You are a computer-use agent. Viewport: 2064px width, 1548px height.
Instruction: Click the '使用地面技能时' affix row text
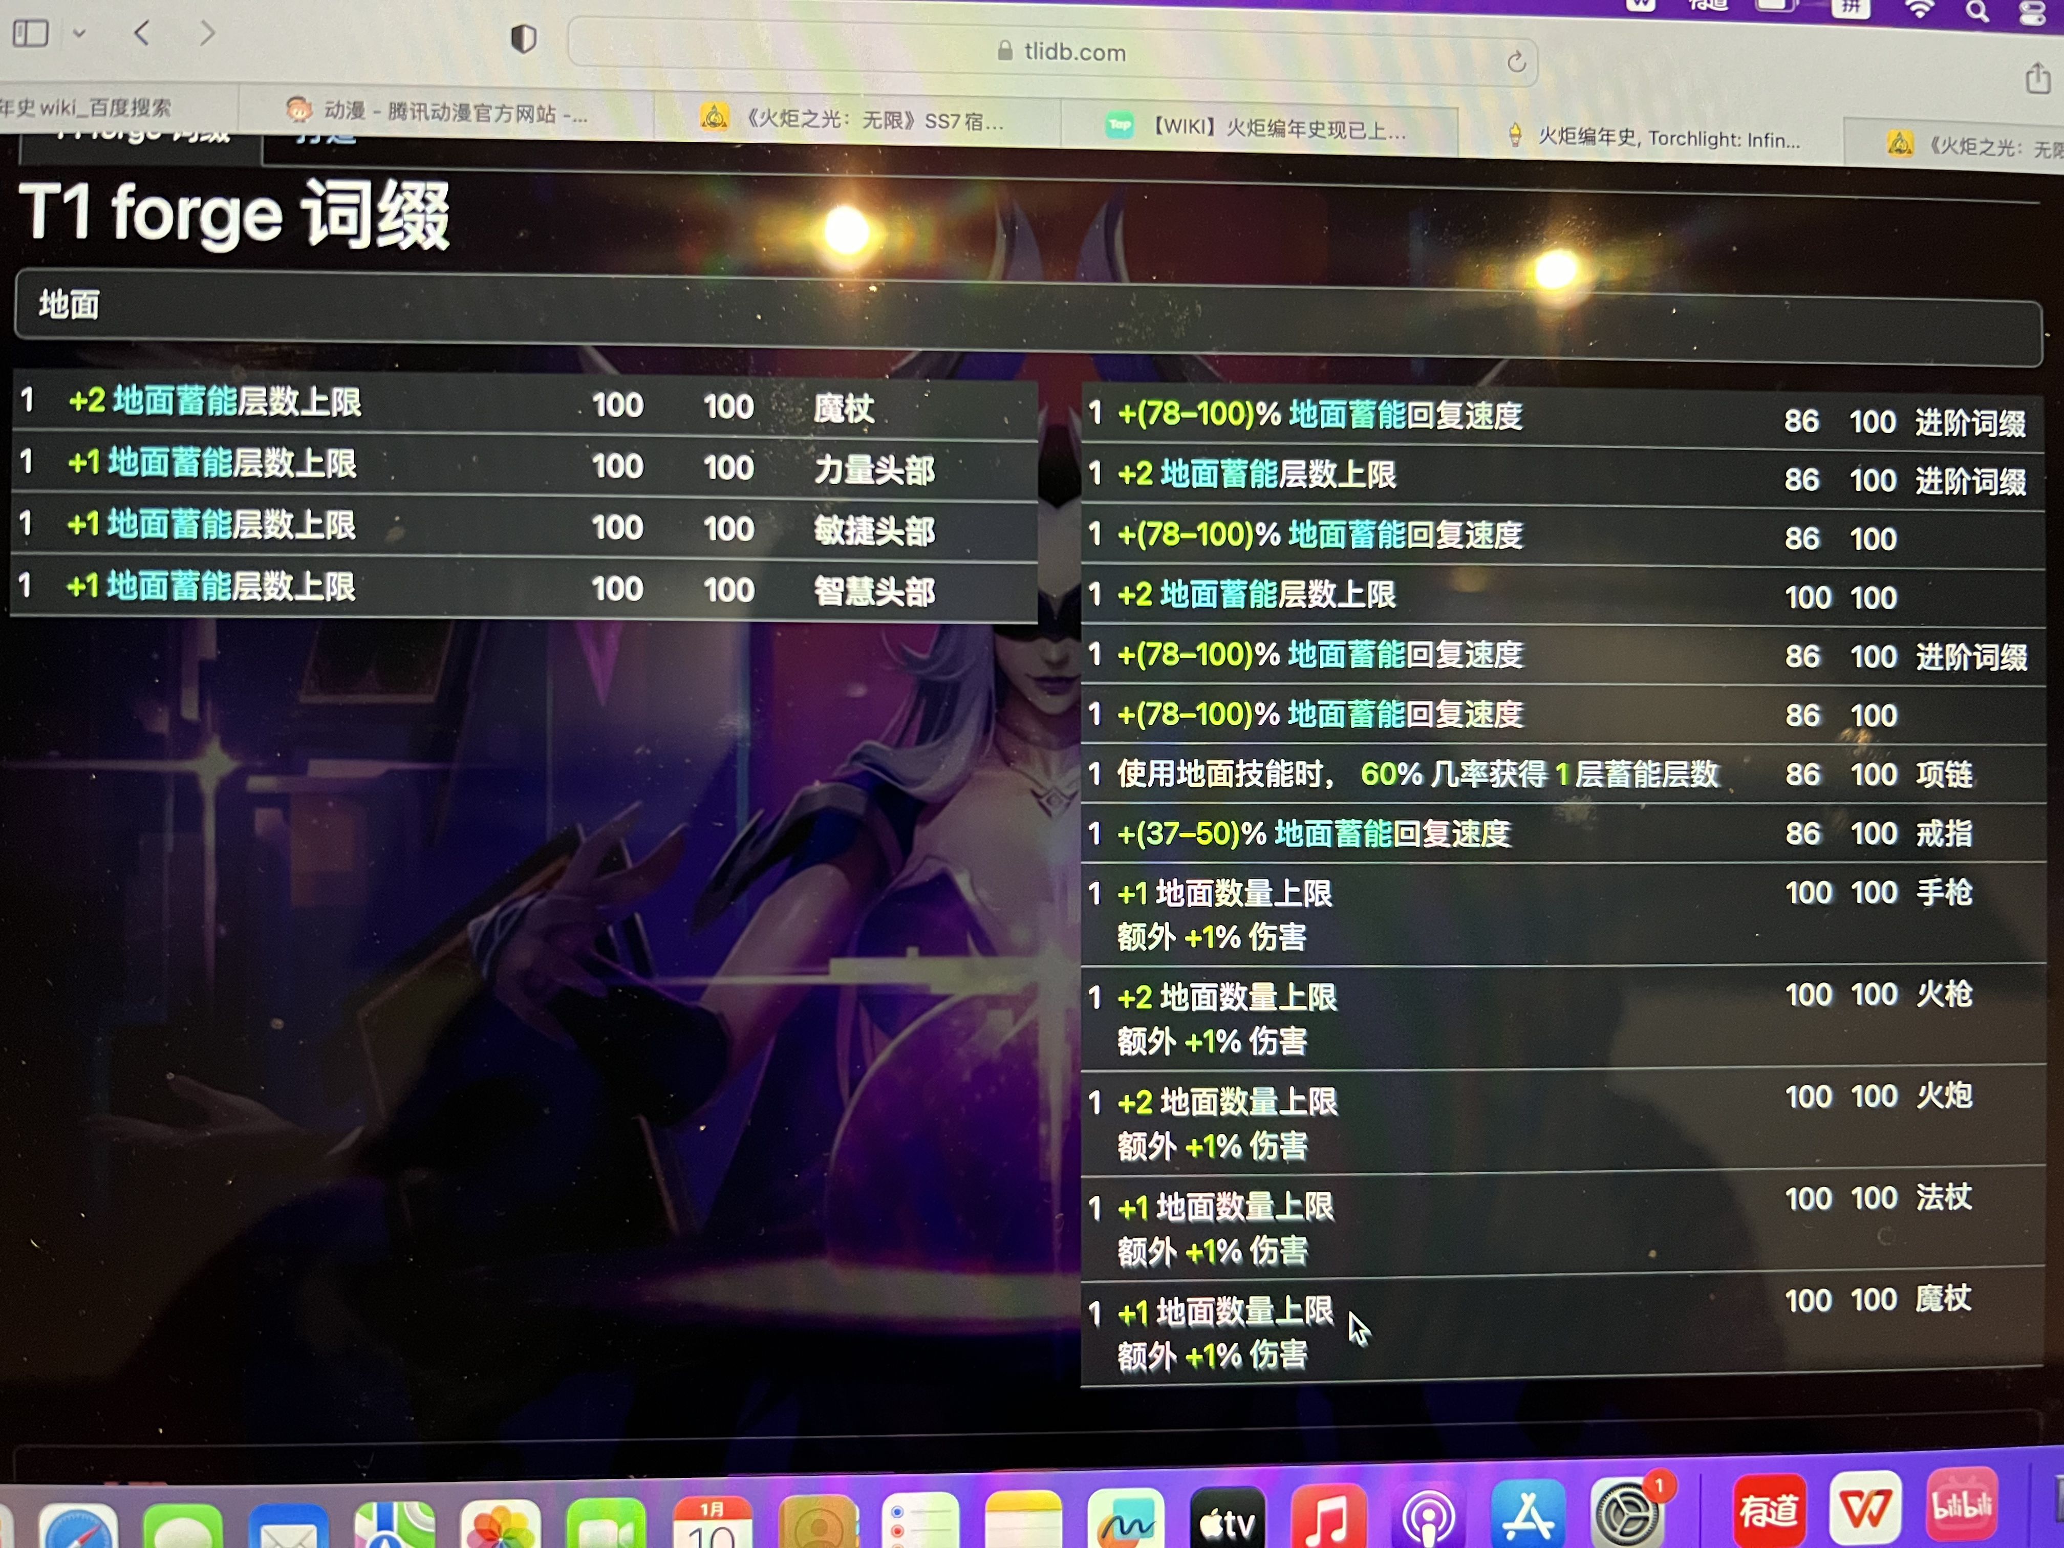pos(1418,773)
